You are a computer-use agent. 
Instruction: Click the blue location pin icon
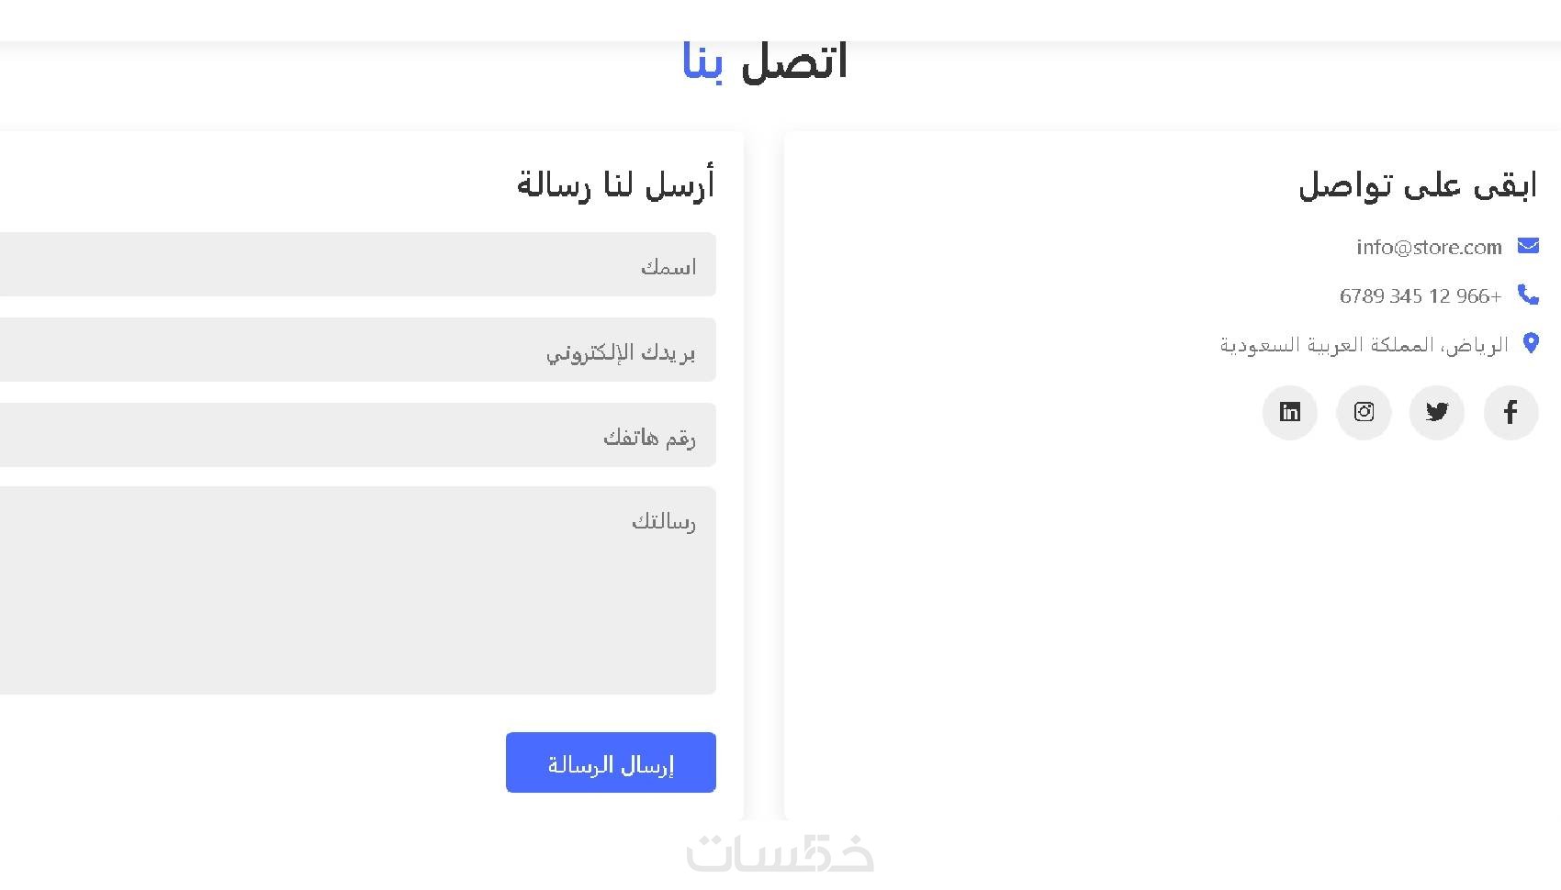tap(1531, 343)
